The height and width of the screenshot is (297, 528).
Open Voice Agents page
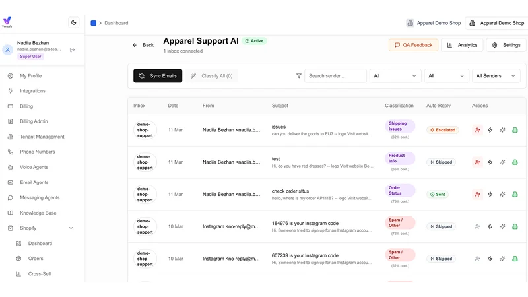[x=34, y=167]
